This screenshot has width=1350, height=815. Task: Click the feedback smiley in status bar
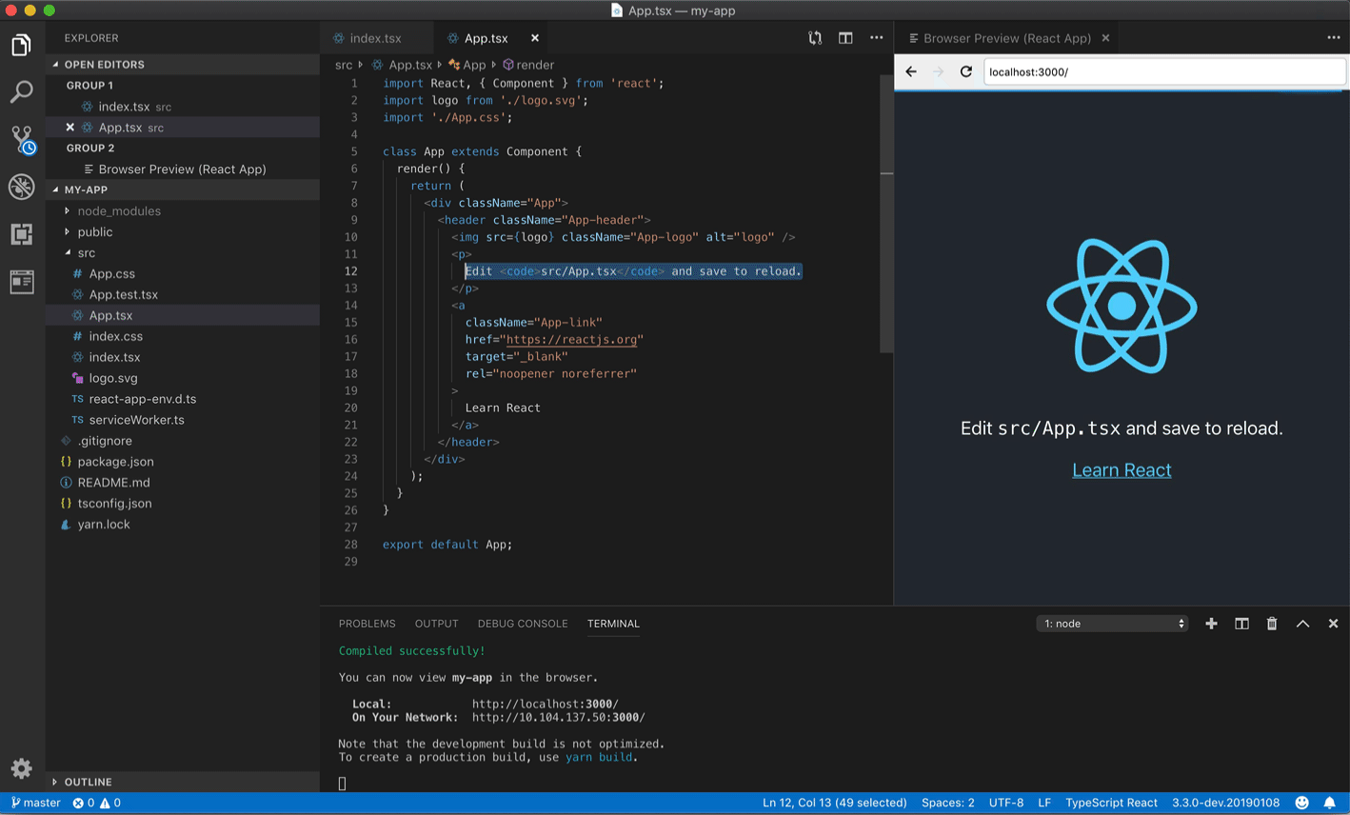pos(1301,803)
